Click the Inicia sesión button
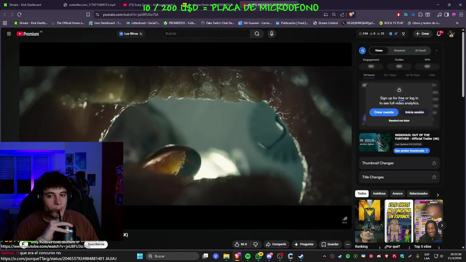 [414, 112]
